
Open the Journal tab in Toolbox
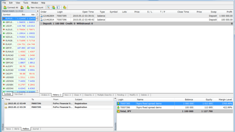(x=36, y=129)
